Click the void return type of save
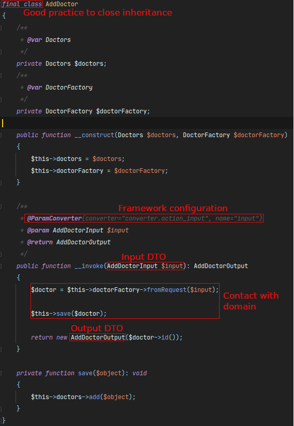 click(x=140, y=373)
